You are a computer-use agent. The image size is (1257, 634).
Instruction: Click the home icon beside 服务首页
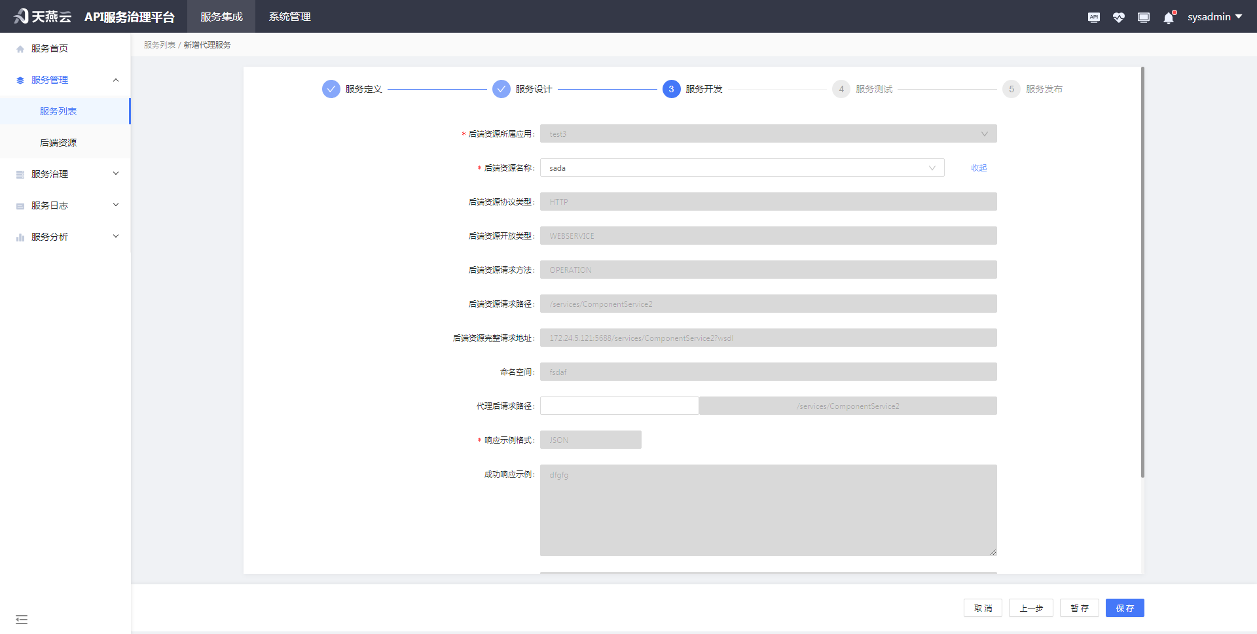click(x=19, y=47)
